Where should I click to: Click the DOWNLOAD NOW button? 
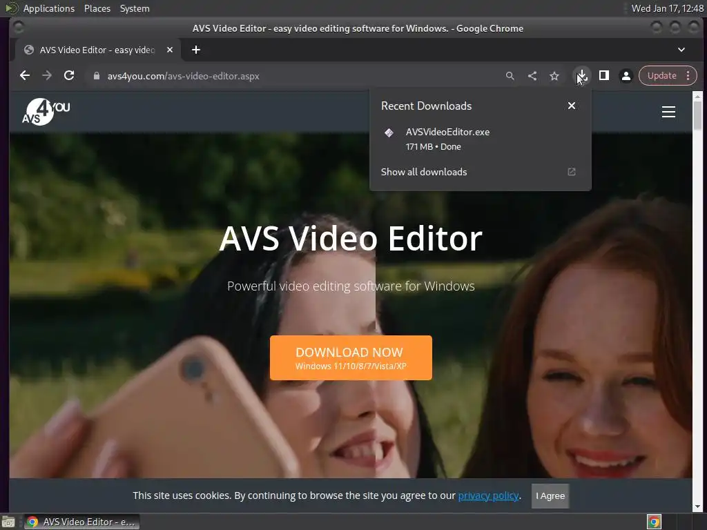click(x=351, y=358)
